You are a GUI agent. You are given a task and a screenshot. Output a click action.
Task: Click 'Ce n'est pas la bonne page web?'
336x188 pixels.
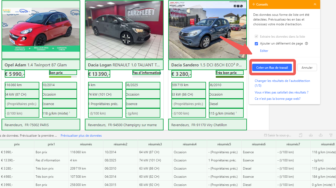coord(277,99)
